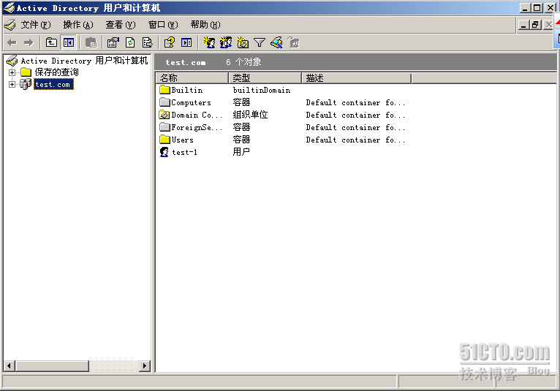The width and height of the screenshot is (560, 391).
Task: Click builtinDomain type cell
Action: pos(262,90)
